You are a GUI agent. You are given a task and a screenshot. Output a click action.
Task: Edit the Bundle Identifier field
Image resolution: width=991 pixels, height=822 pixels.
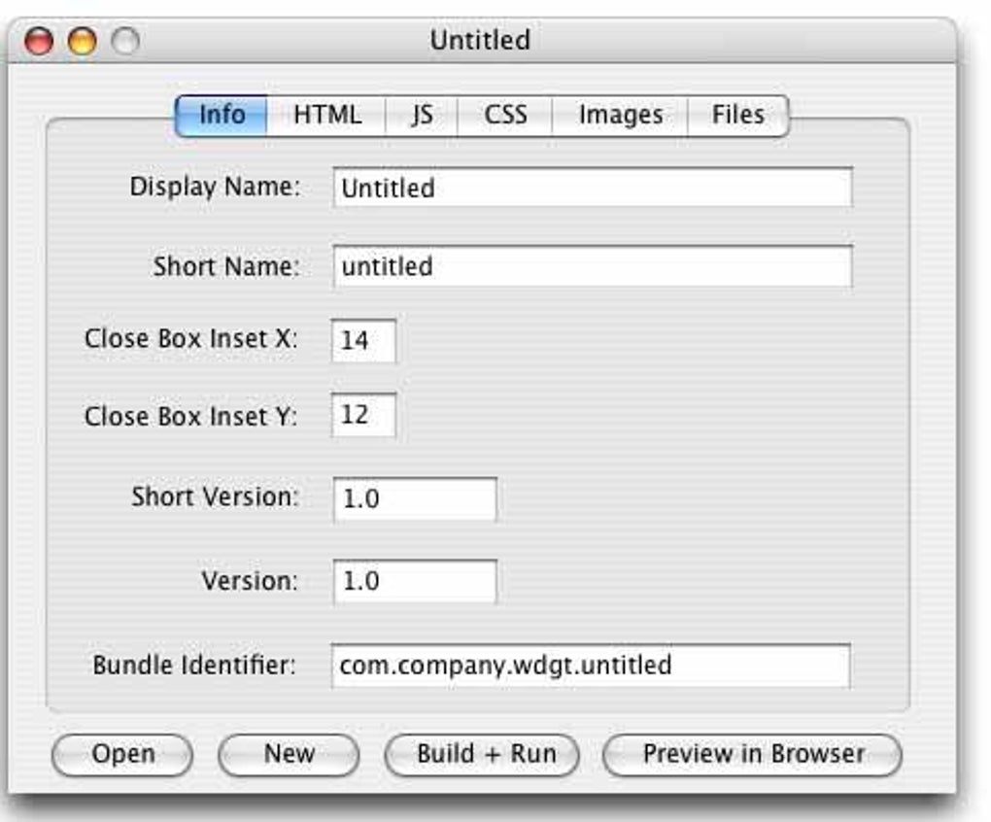click(593, 667)
